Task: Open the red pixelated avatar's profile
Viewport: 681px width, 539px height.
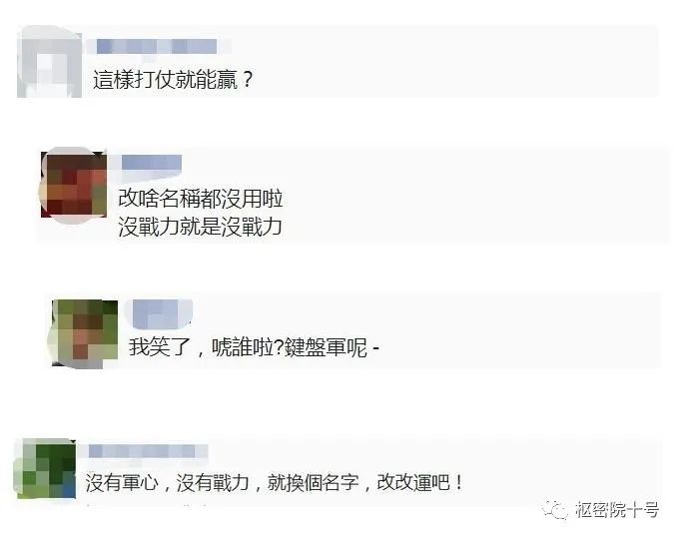Action: 74,185
